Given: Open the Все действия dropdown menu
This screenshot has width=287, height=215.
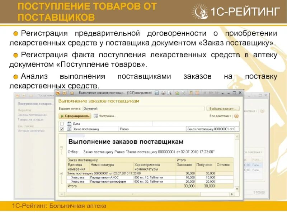Looking at the screenshot, I should tap(220, 116).
